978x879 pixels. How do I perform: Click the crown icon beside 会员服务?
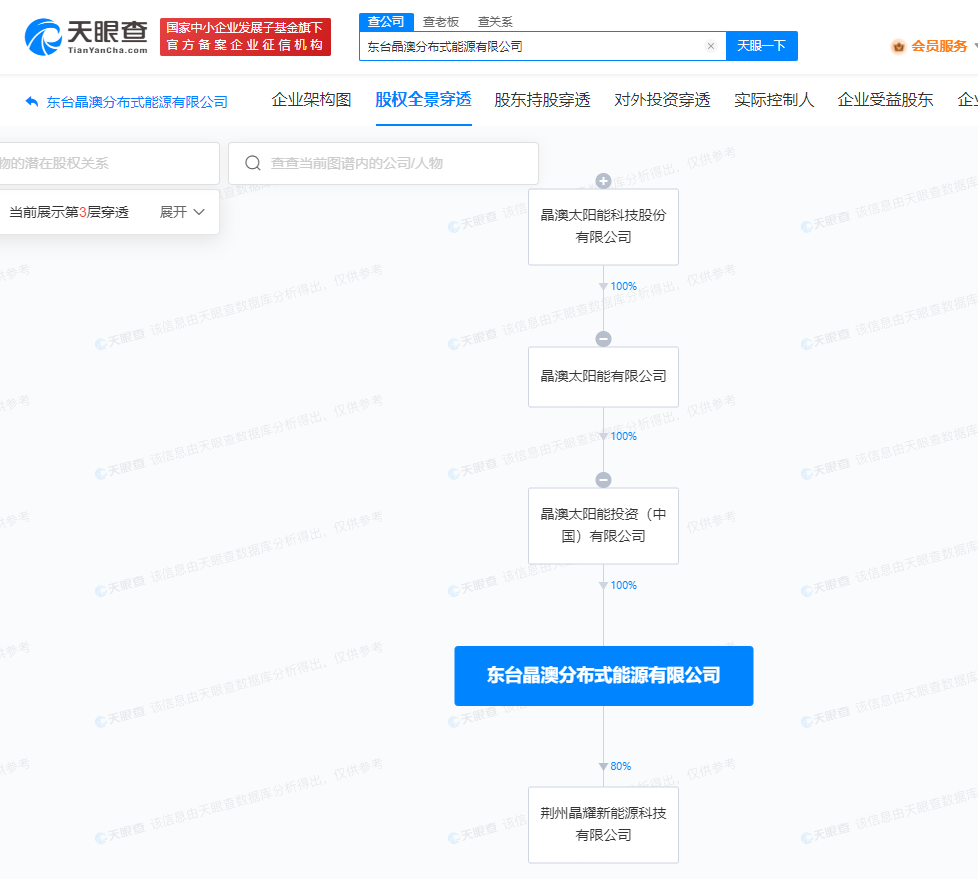pos(899,46)
